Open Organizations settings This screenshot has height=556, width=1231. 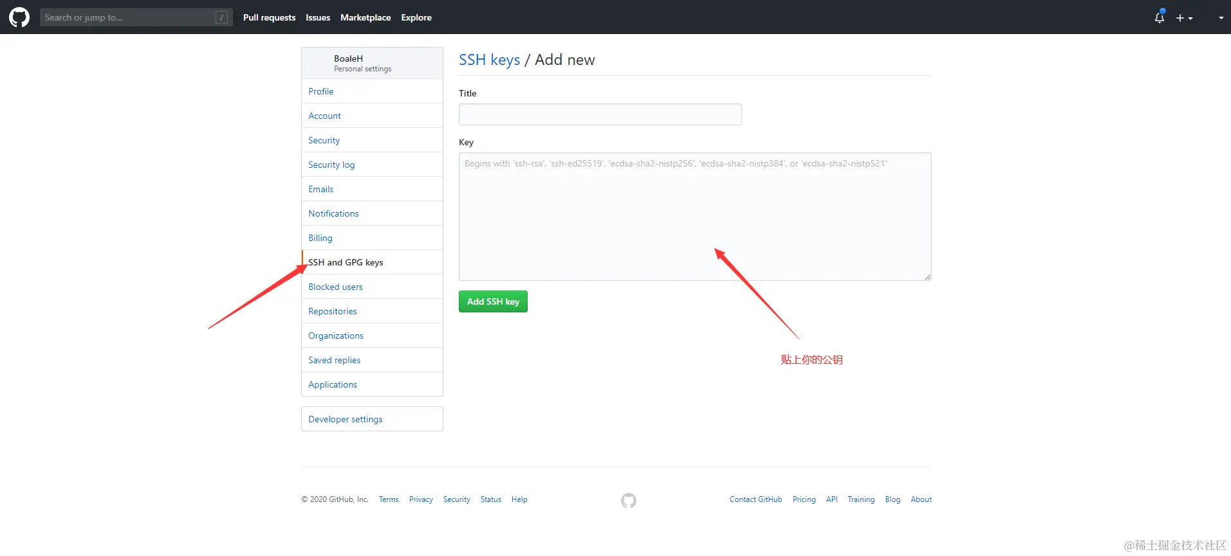[x=372, y=336]
